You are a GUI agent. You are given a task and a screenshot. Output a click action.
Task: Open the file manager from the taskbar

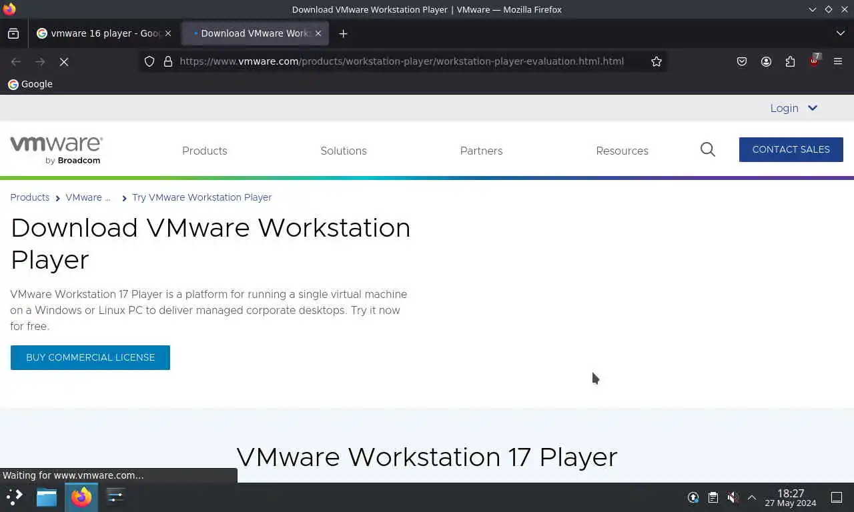click(47, 497)
